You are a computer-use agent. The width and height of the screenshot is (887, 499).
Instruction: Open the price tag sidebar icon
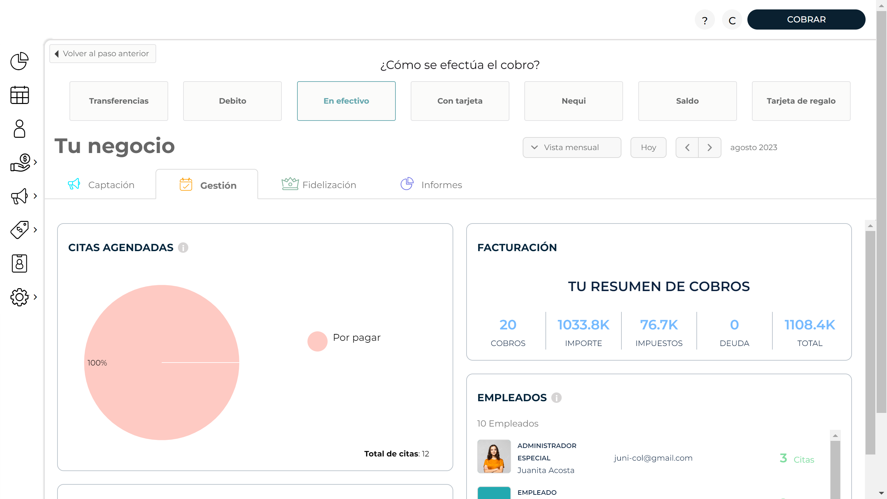[x=19, y=230]
